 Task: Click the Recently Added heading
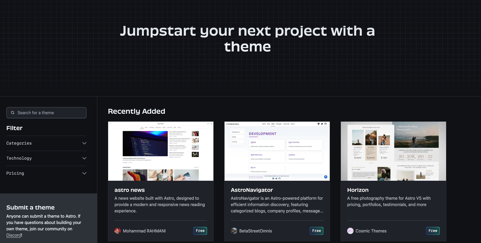(x=136, y=111)
